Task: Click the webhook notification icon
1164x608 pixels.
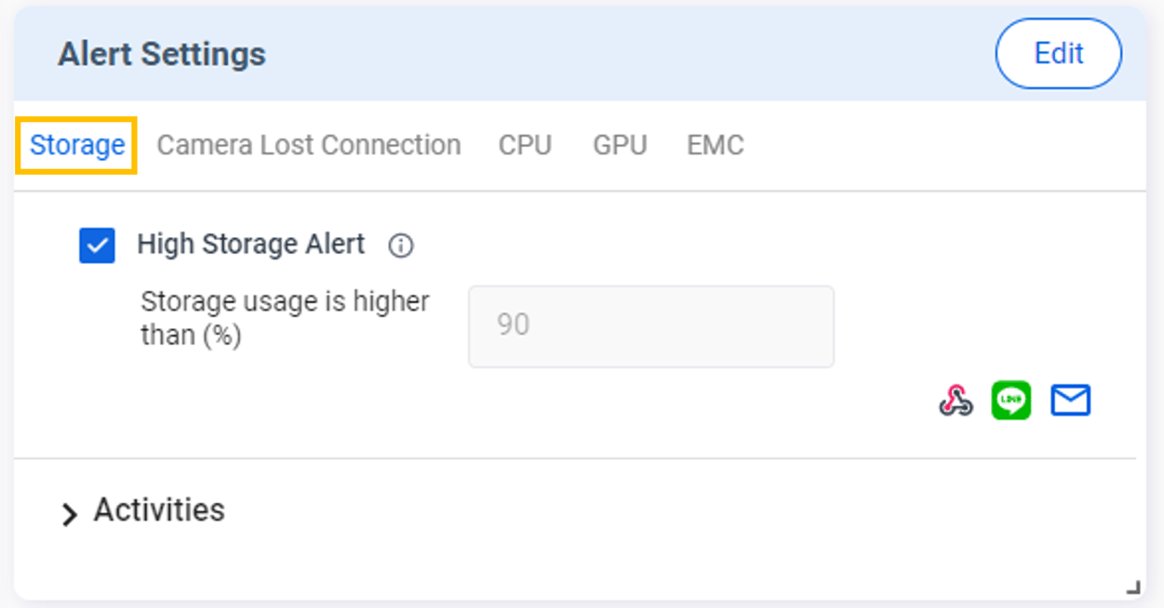Action: (955, 401)
